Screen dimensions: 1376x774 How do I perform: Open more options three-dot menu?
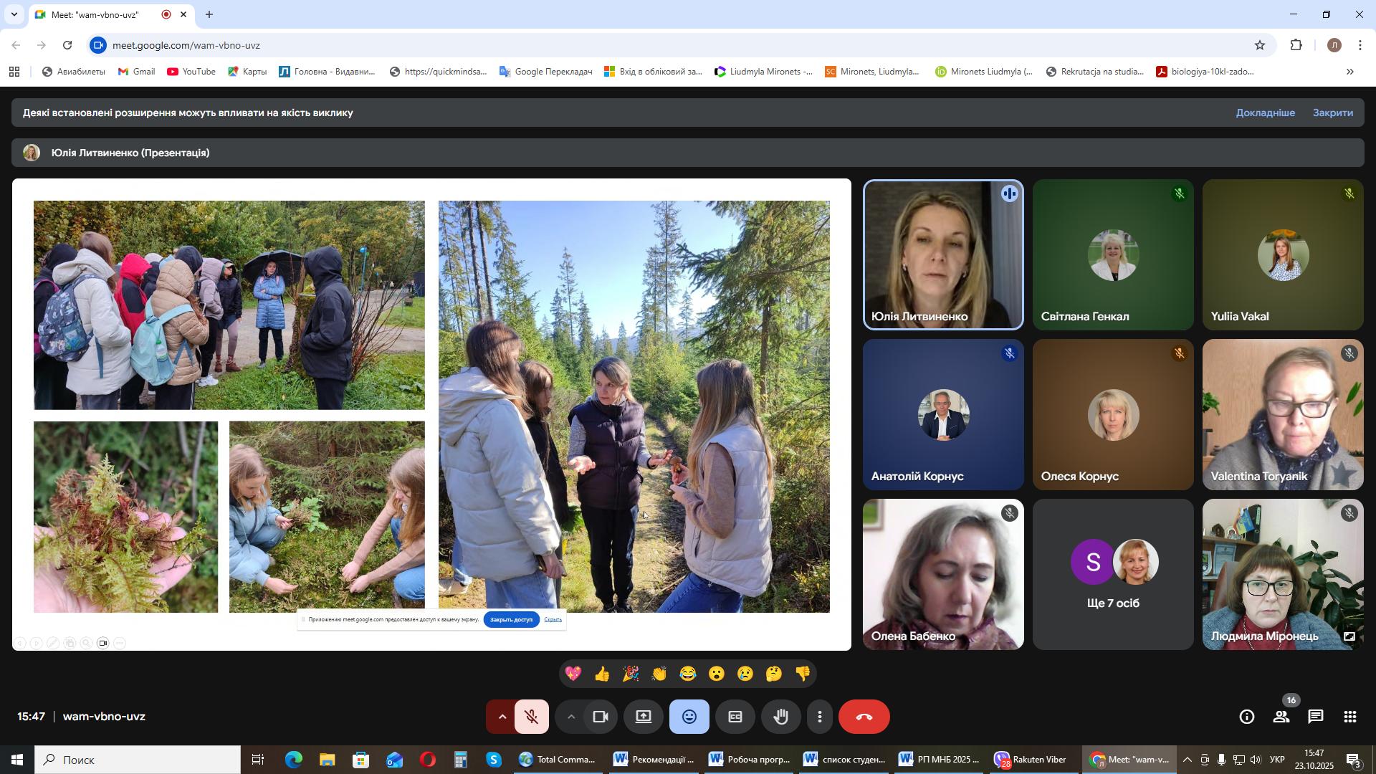coord(820,717)
